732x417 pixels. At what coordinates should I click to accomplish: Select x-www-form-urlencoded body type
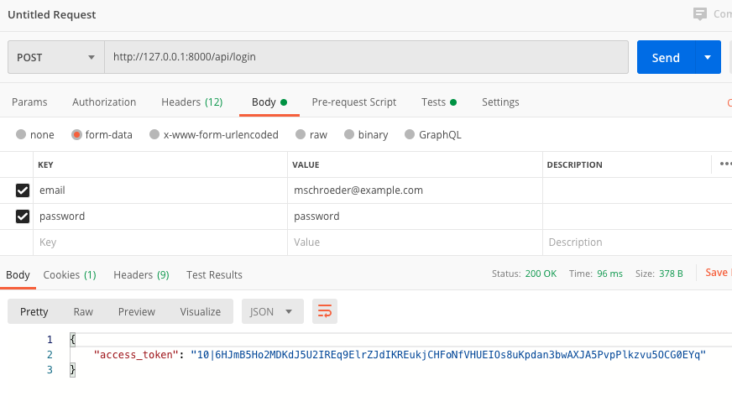click(154, 134)
